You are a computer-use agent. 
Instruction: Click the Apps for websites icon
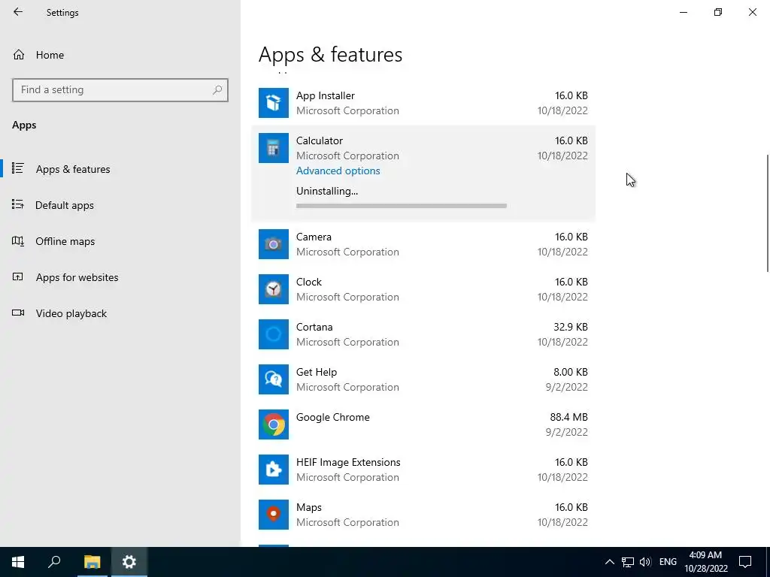tap(18, 277)
